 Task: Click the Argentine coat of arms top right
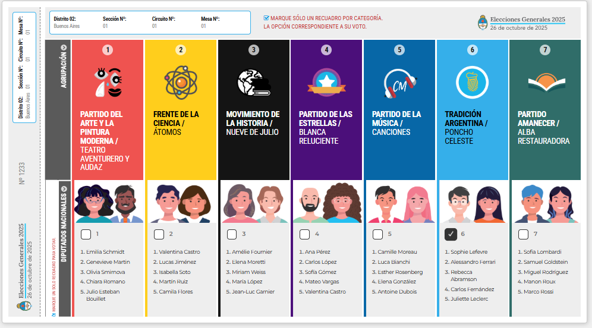coord(483,23)
